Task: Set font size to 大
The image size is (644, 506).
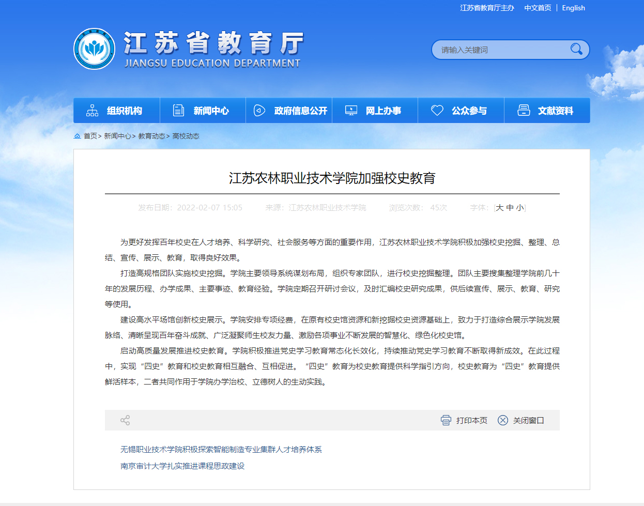Action: 500,208
